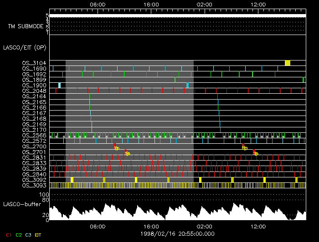Click the OS_1690 row label
This screenshot has width=319, height=242.
[x=34, y=69]
